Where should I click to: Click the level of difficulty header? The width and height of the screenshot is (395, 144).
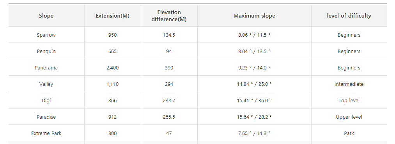pyautogui.click(x=349, y=16)
